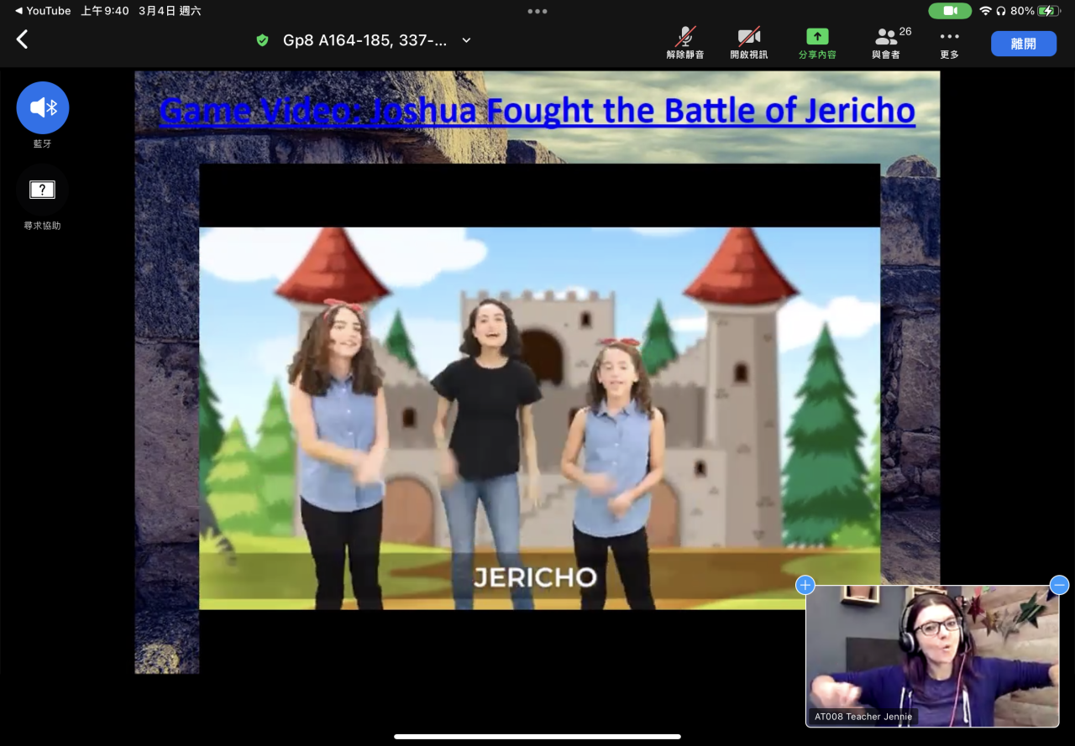Toggle the Bluetooth audio (藍牙) speaker button

click(43, 107)
